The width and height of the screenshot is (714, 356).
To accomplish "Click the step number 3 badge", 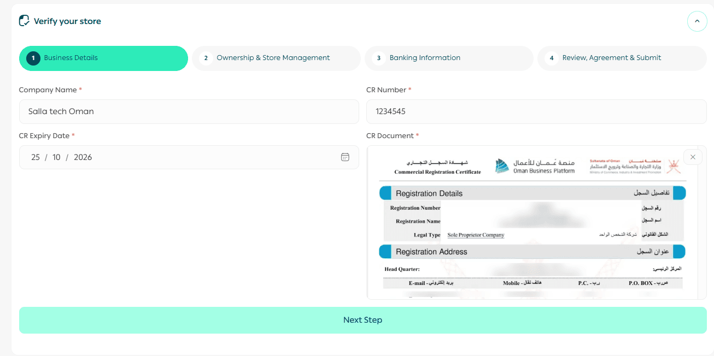I will (x=379, y=58).
